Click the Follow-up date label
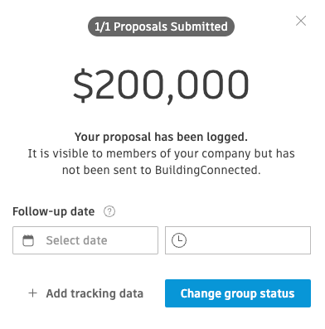This screenshot has height=329, width=325. (x=54, y=211)
